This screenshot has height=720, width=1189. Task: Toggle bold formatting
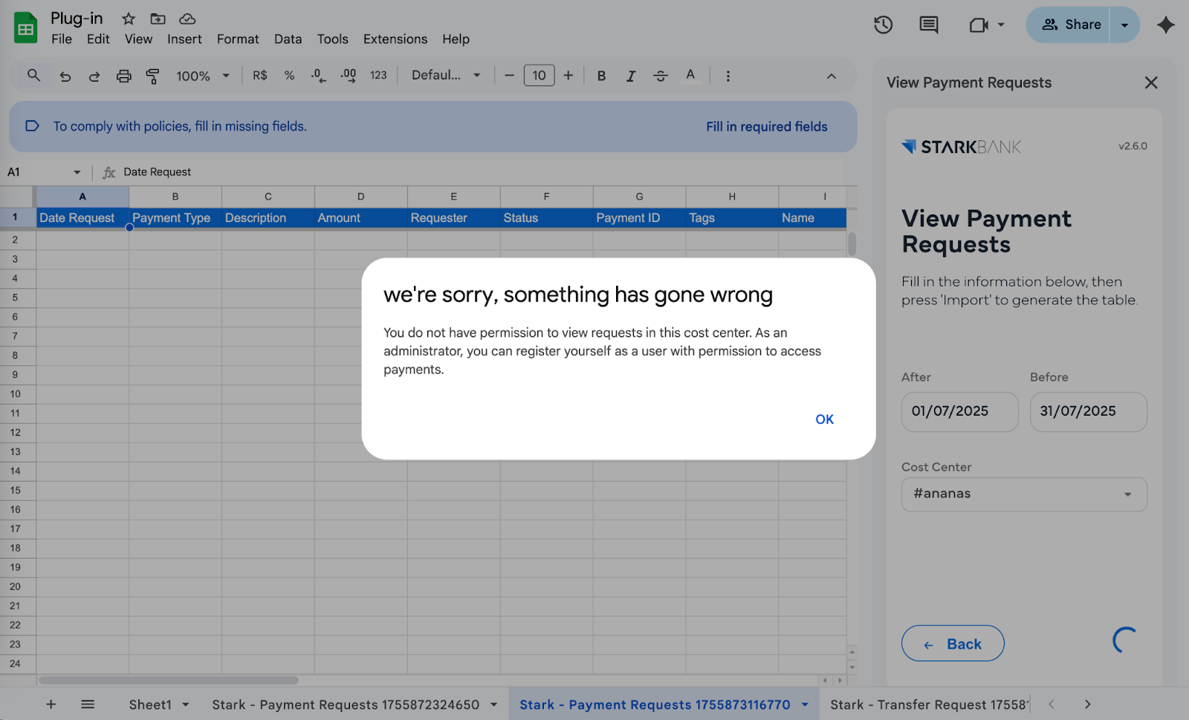(601, 76)
